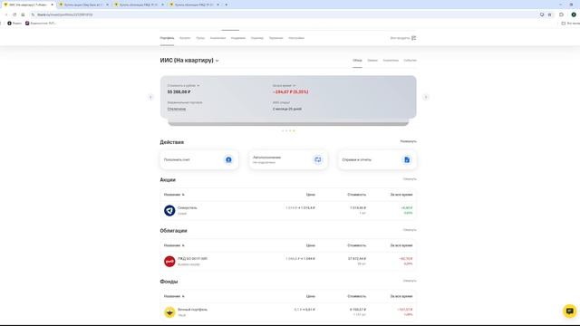Click the red all-time loss −194,67 ₽
Image resolution: width=580 pixels, height=326 pixels.
click(290, 91)
